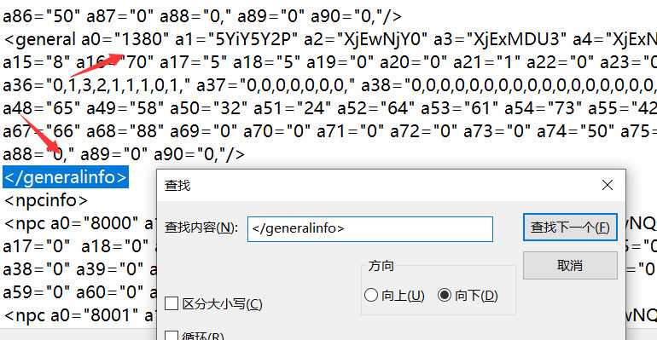Click the a68="88" attribute text
Screen dimensions: 657x340
click(125, 131)
